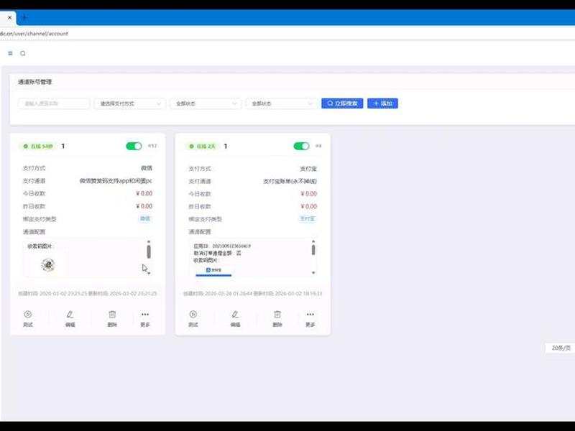This screenshot has height=431, width=575.
Task: Click the test icon on the Alipay card
Action: [x=193, y=315]
